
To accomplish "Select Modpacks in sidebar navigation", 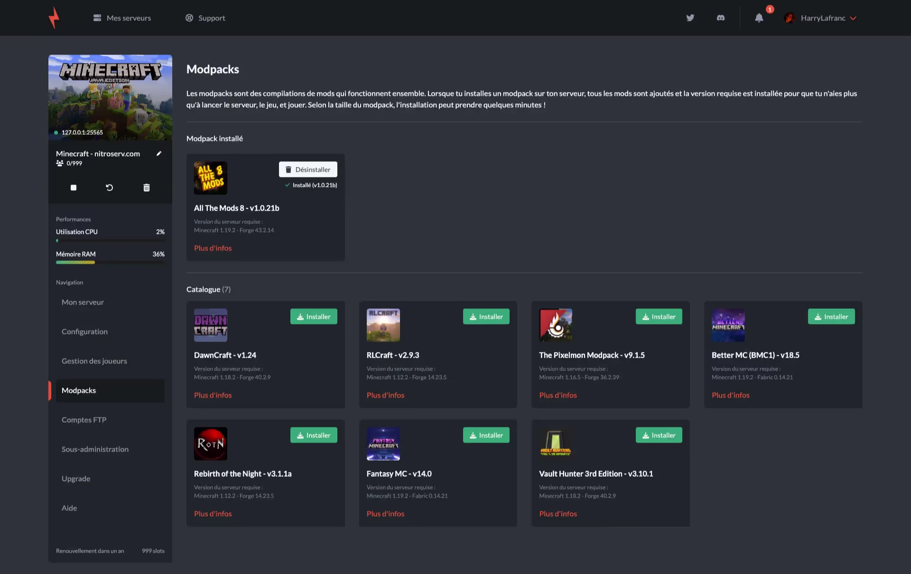I will 110,390.
